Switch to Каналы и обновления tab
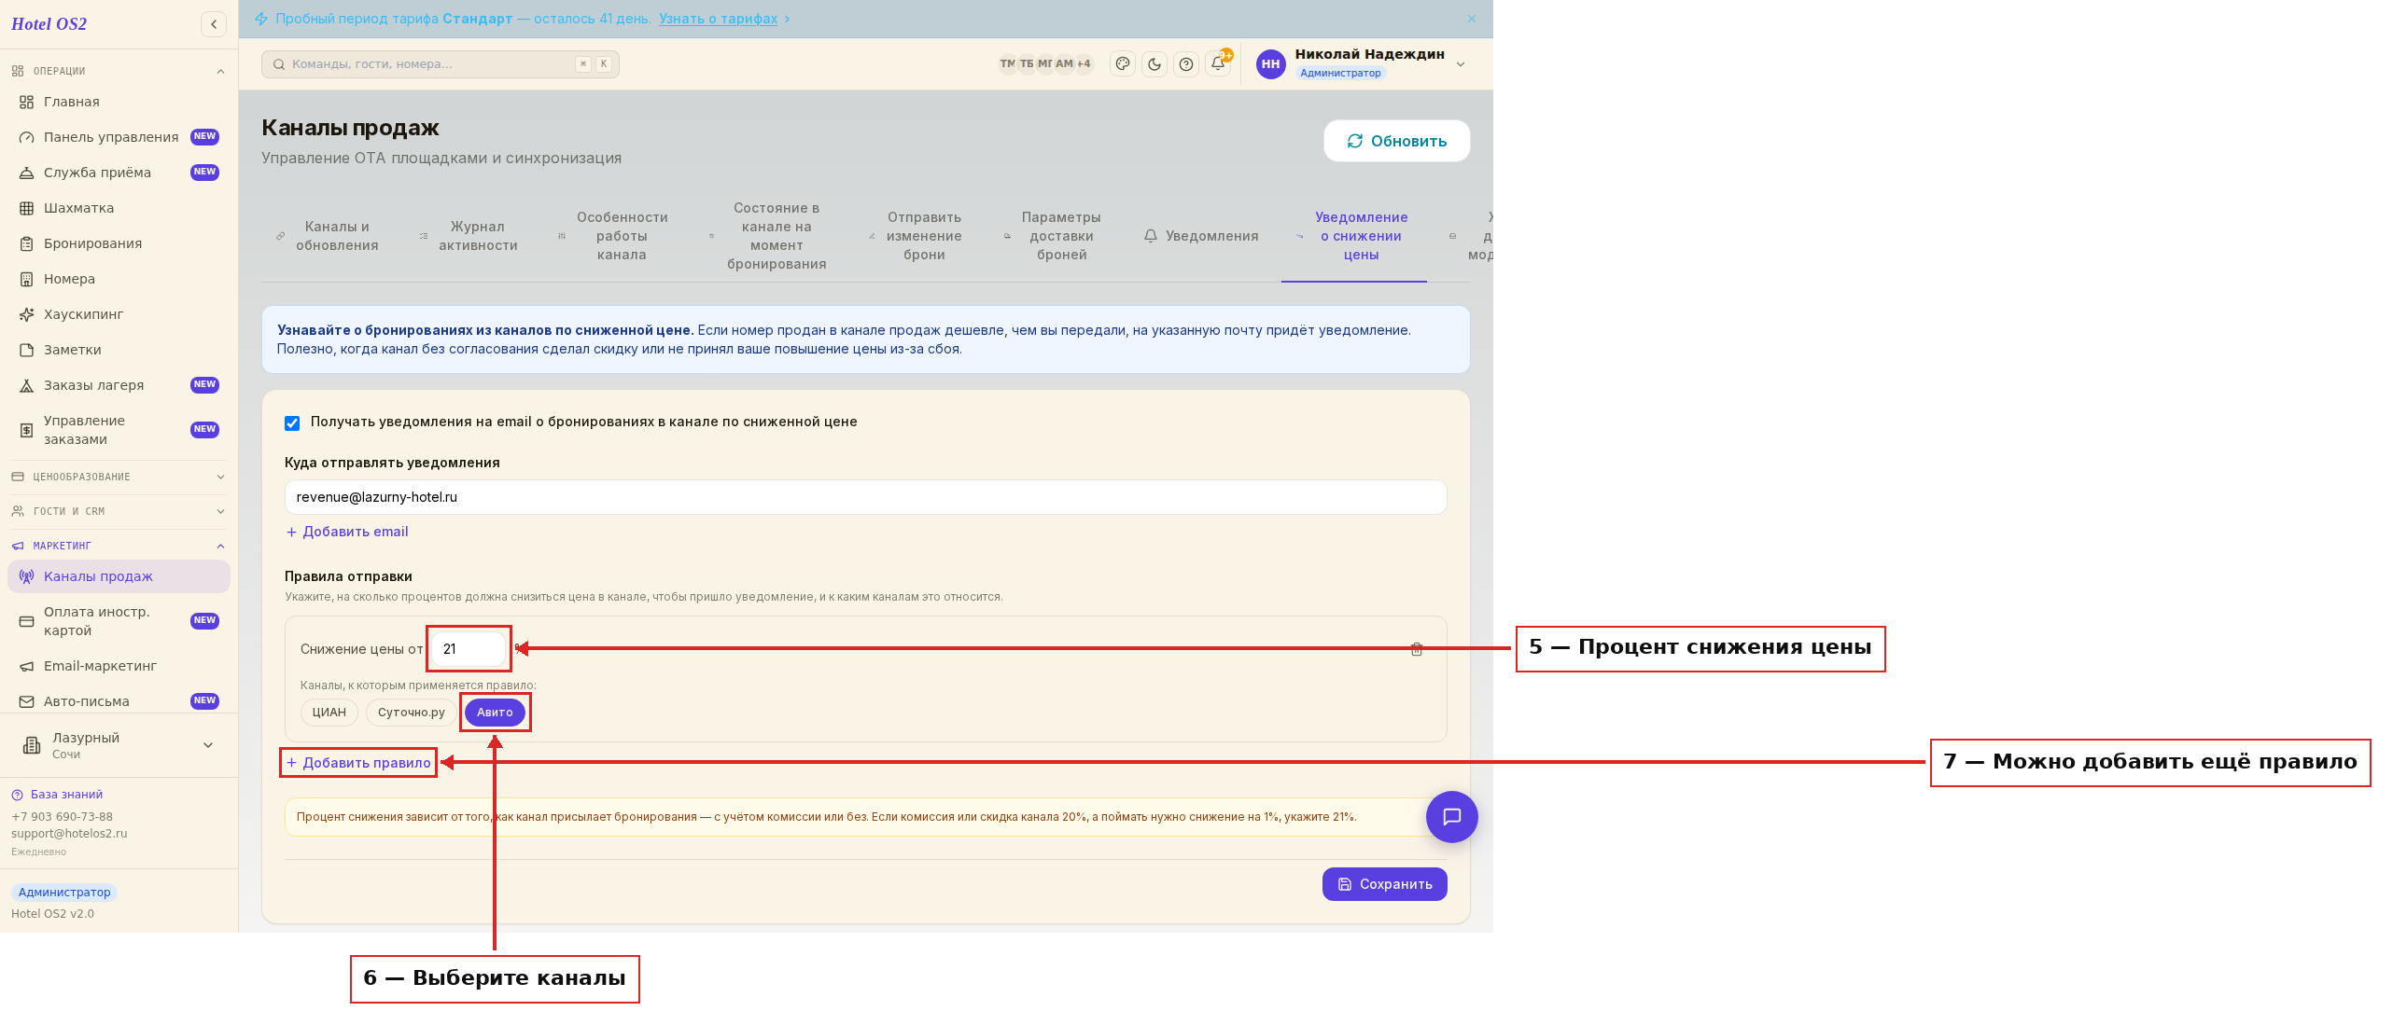Screen dimensions: 2393x1025 [328, 236]
